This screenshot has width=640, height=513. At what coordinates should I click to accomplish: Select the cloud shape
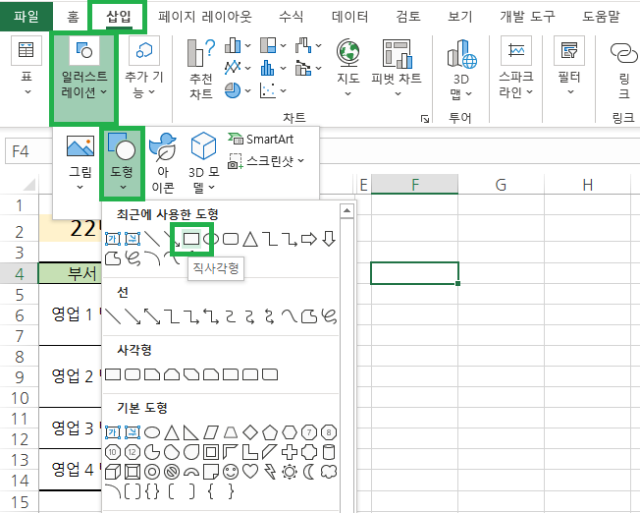click(329, 472)
